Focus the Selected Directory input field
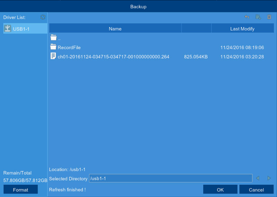The image size is (277, 197). (171, 178)
